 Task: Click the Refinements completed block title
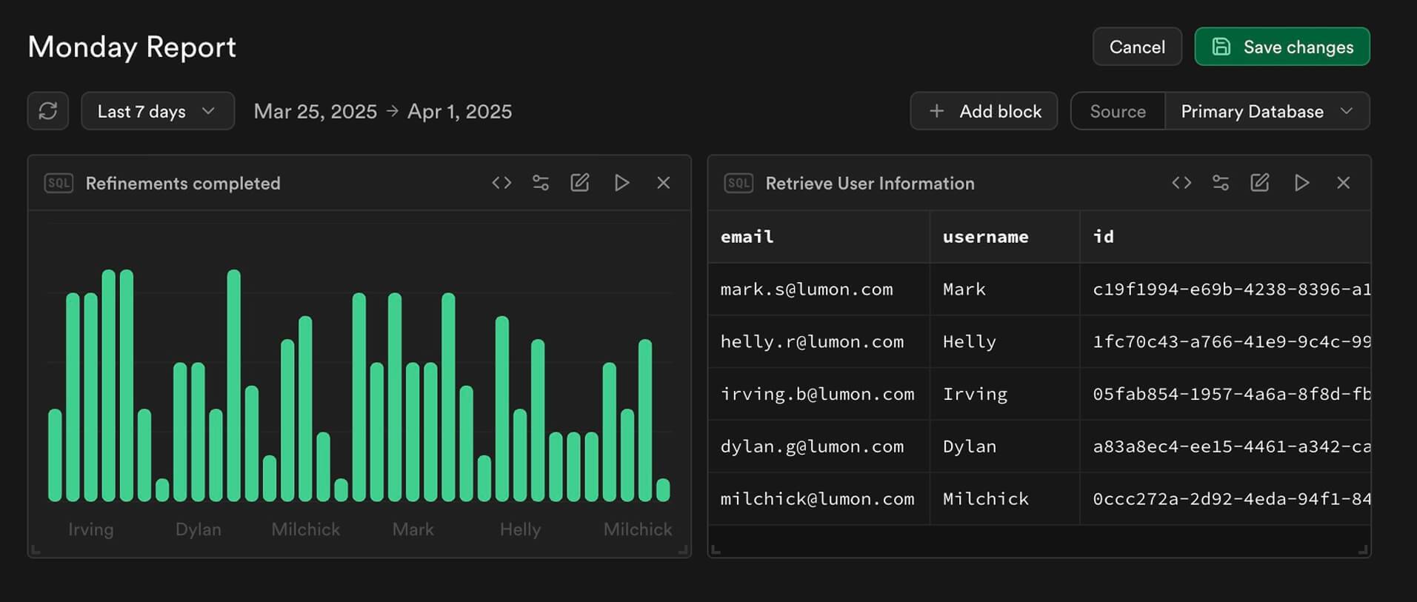(183, 183)
